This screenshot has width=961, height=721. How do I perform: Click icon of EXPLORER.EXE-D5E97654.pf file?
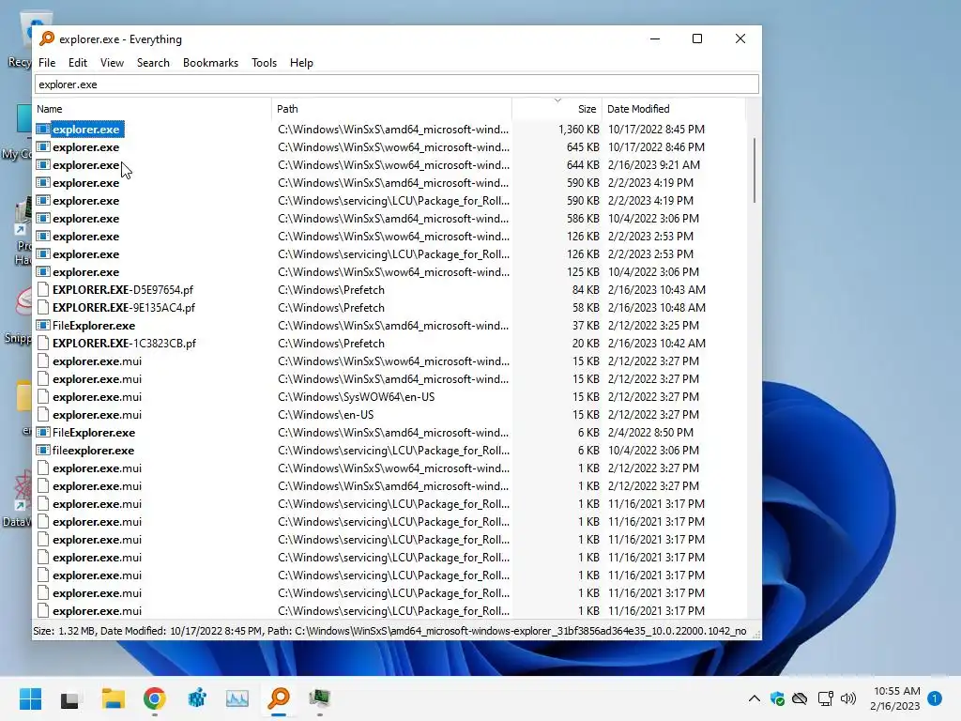coord(43,290)
